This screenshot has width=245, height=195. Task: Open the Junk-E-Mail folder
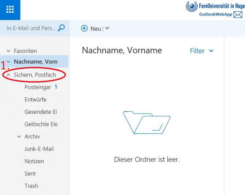pos(39,149)
